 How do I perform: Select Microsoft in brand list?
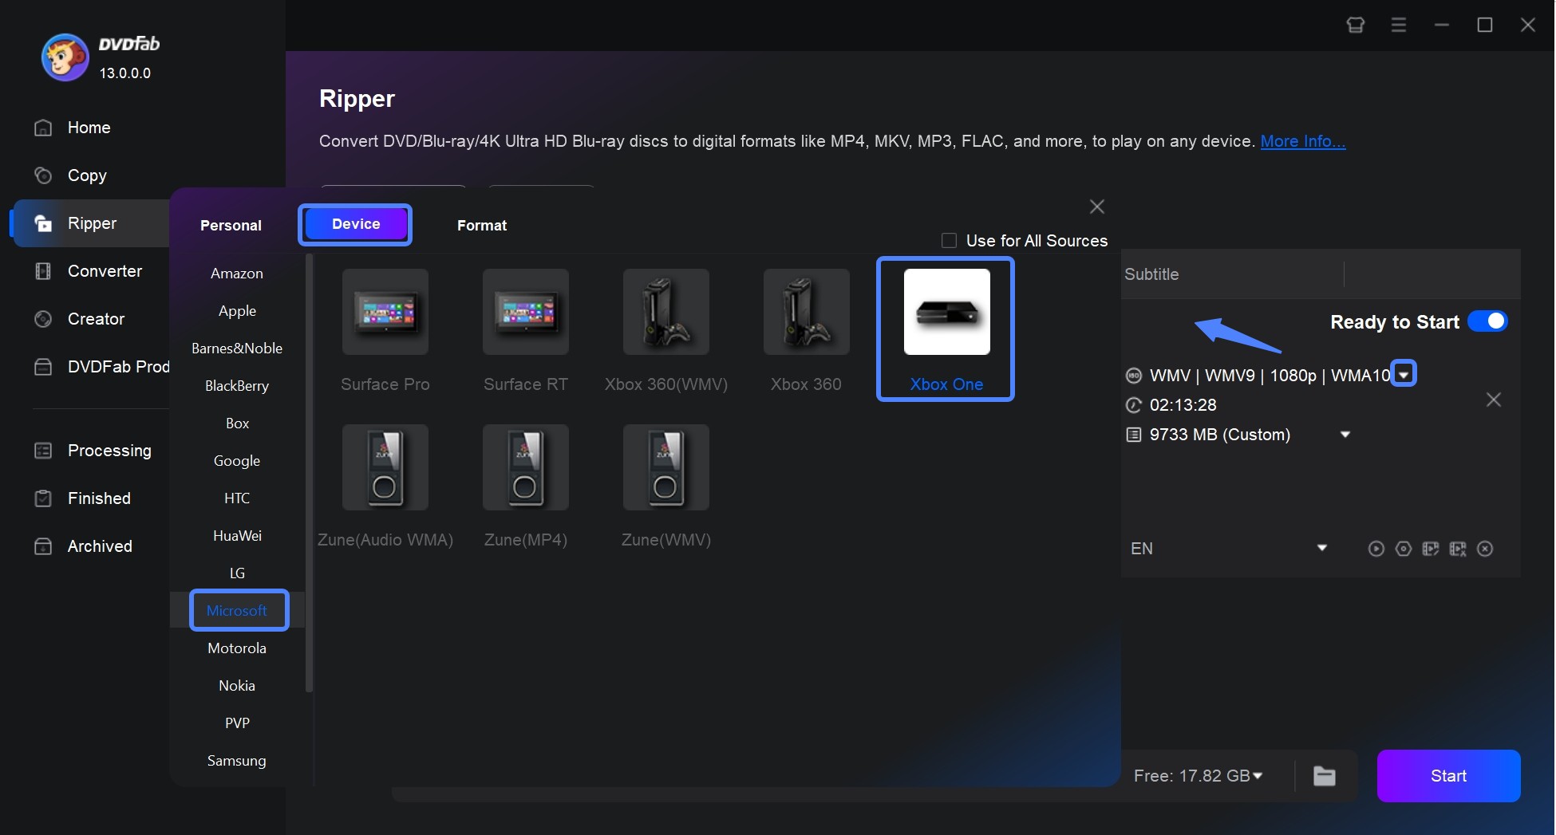tap(237, 611)
